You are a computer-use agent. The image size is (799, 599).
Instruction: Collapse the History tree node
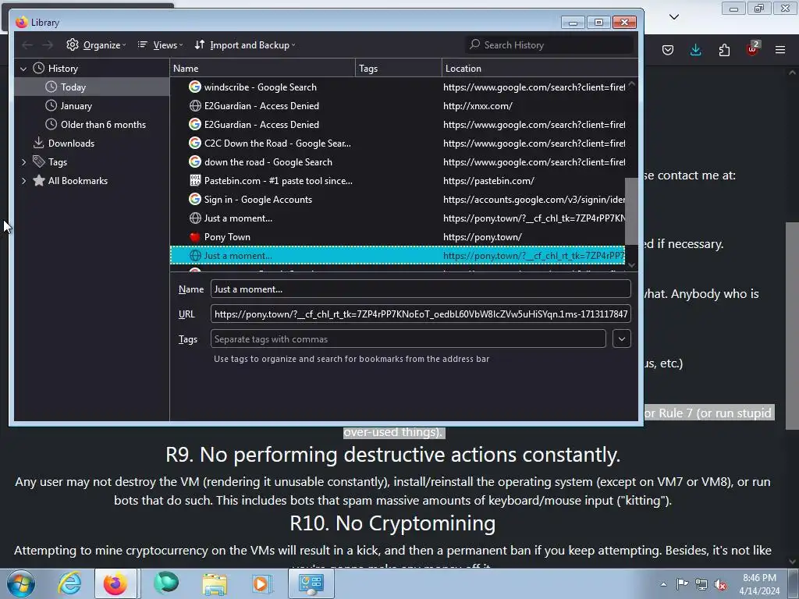coord(23,69)
